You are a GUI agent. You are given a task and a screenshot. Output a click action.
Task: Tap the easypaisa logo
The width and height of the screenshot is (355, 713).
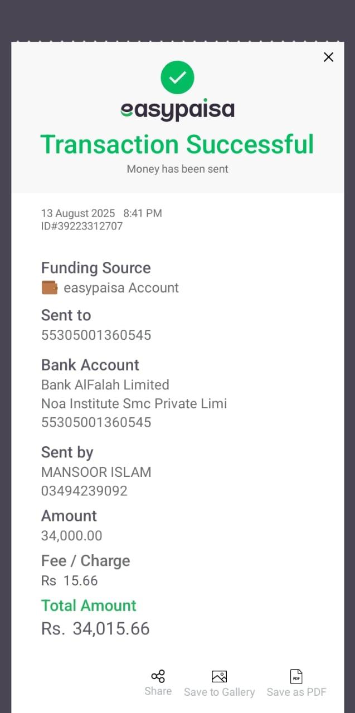[x=177, y=110]
